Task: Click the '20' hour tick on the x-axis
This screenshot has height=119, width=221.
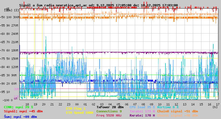Action: pos(44,104)
